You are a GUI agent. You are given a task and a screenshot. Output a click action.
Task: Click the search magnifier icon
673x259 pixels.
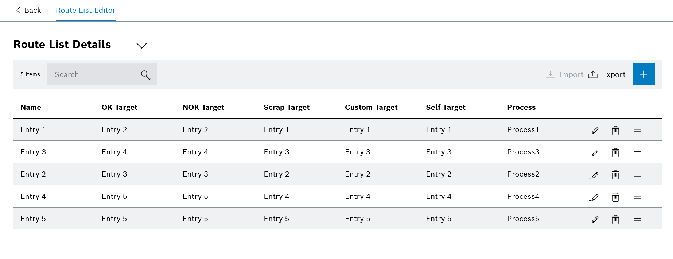tap(145, 75)
